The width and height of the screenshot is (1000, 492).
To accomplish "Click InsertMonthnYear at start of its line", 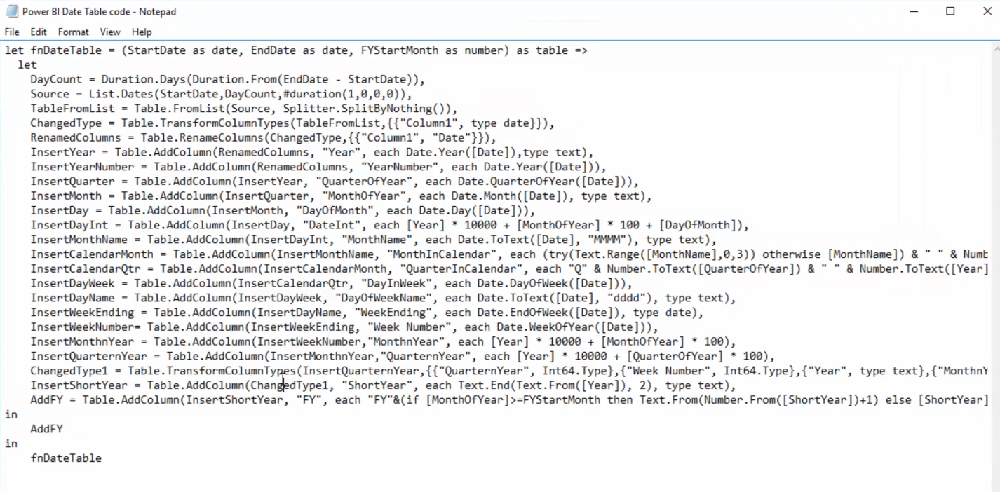I will click(86, 342).
